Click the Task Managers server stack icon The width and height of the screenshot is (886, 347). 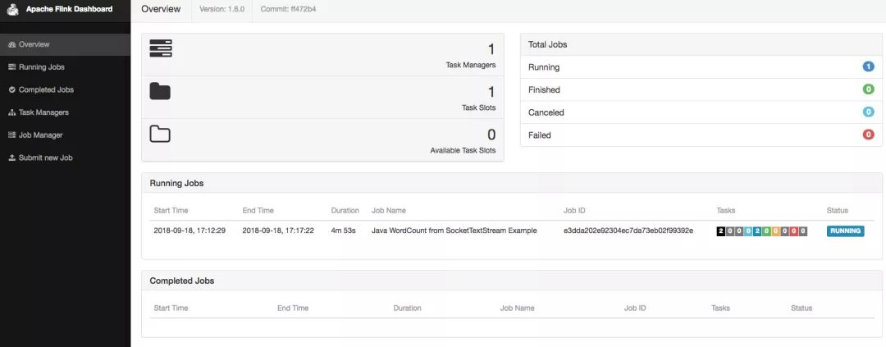coord(160,48)
